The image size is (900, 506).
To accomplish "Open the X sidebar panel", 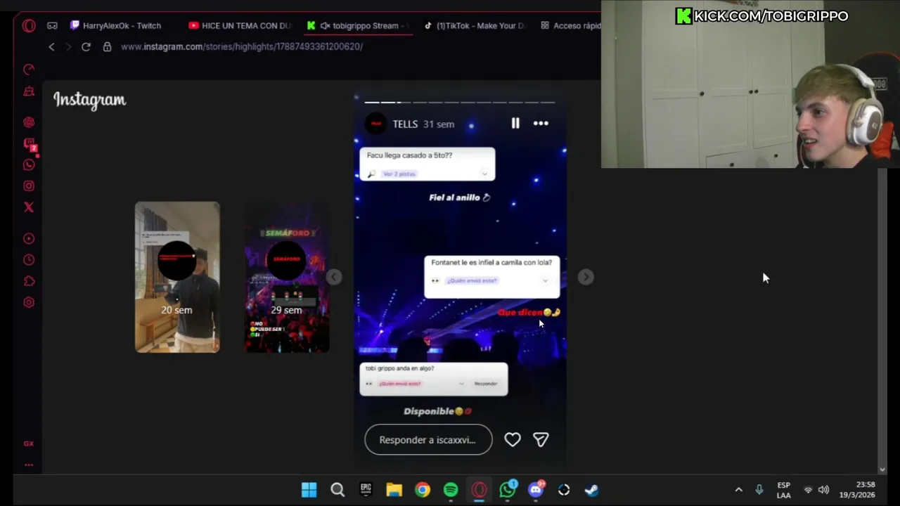I will pos(29,207).
